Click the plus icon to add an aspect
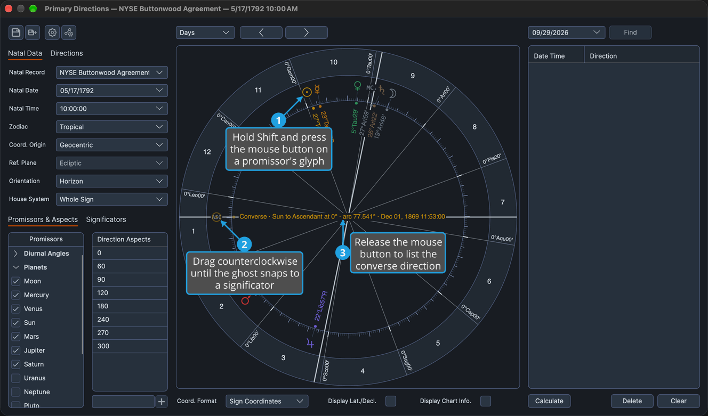The image size is (708, 416). pyautogui.click(x=162, y=402)
